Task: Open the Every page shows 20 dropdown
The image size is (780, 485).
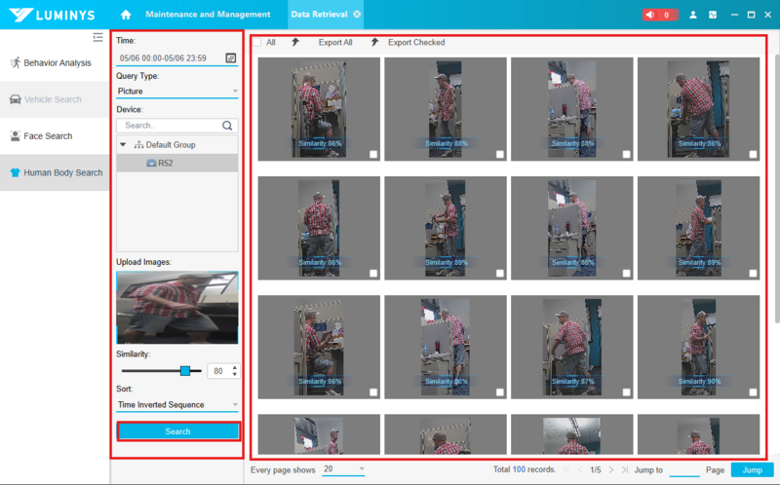Action: (343, 469)
